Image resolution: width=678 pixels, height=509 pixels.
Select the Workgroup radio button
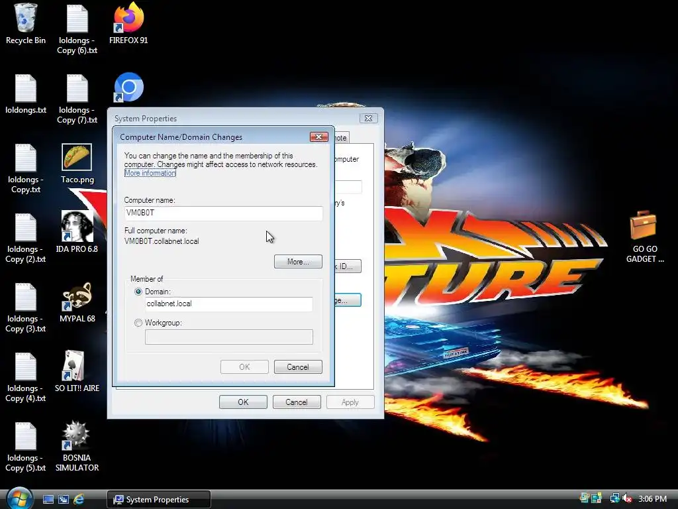point(138,323)
